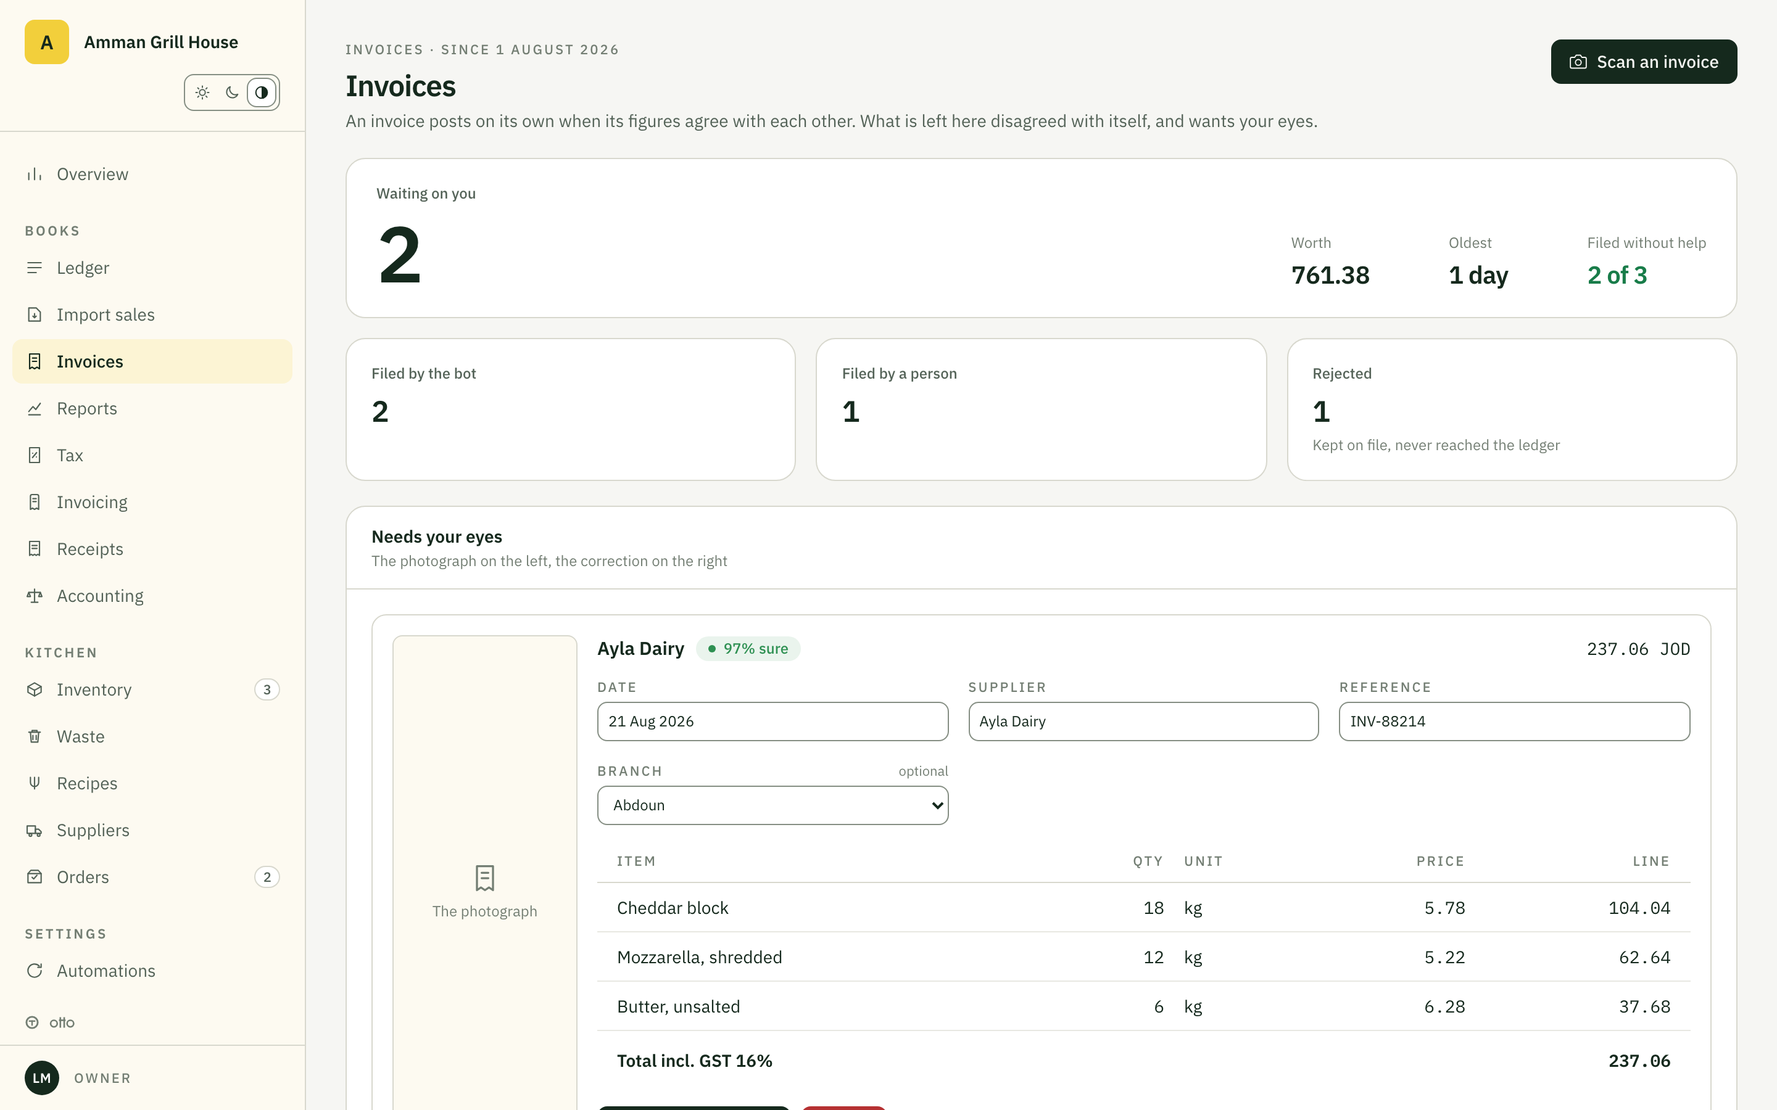Click the Total incl. GST 16% label

(695, 1061)
